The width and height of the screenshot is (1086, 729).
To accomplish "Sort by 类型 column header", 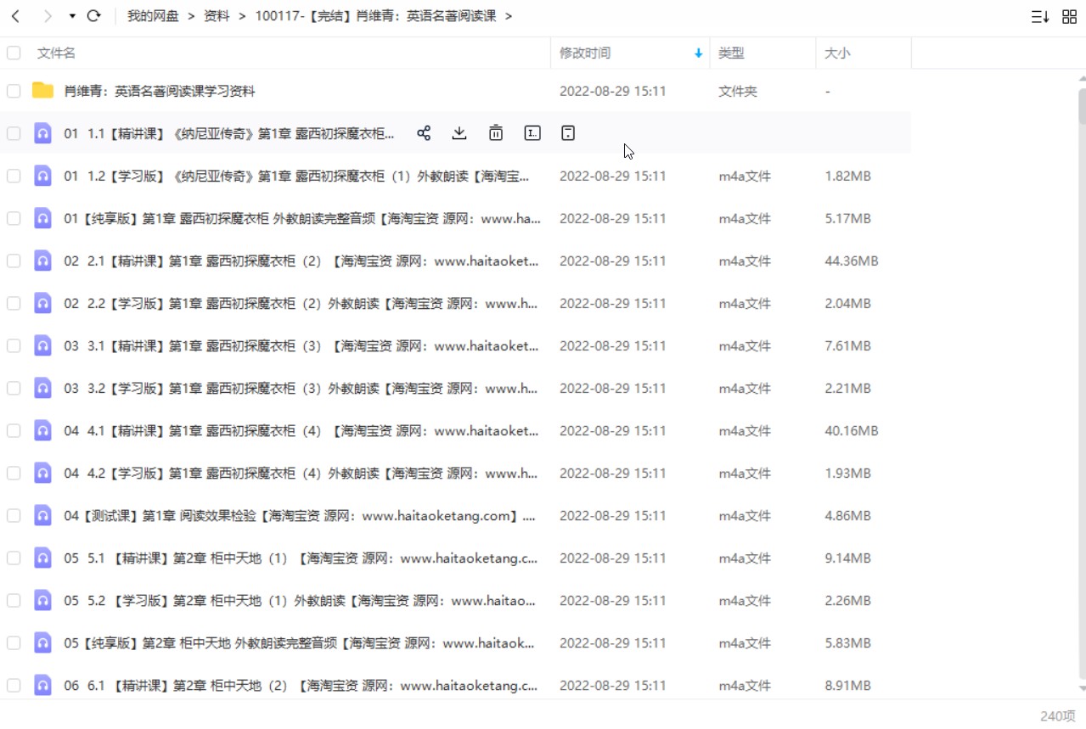I will (731, 53).
